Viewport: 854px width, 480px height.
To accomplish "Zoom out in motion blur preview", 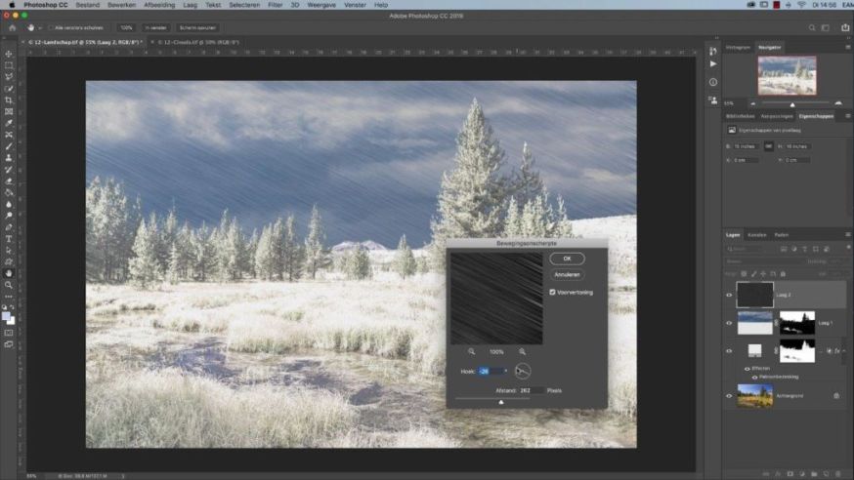I will point(471,351).
